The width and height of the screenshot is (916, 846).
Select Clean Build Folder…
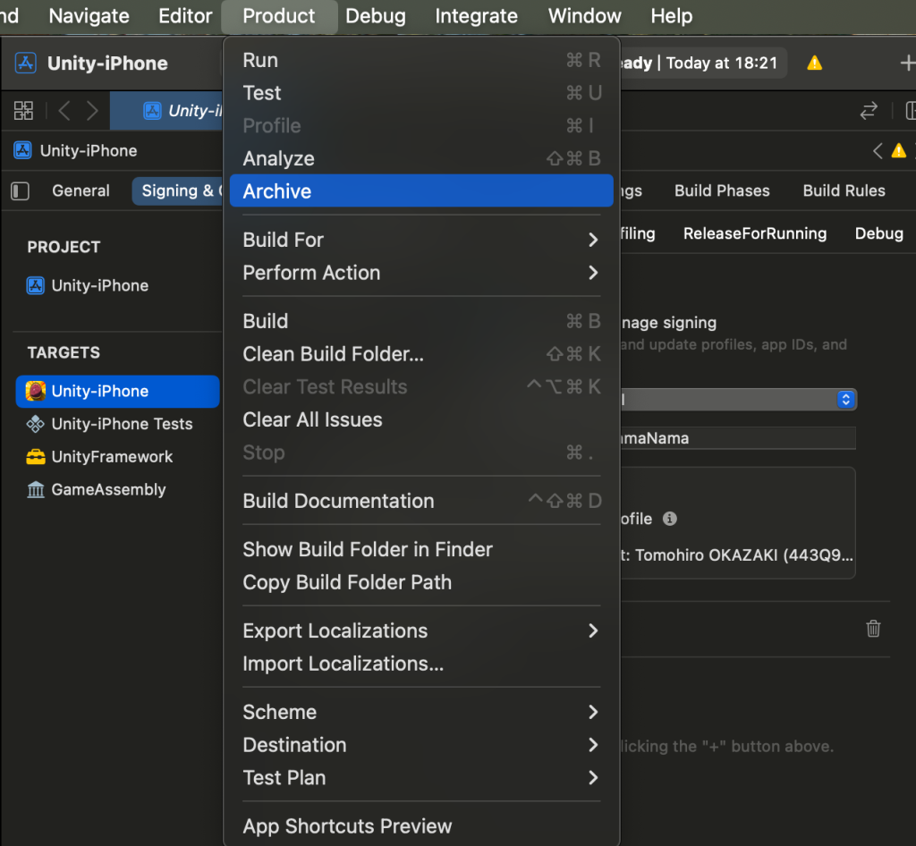pyautogui.click(x=421, y=354)
